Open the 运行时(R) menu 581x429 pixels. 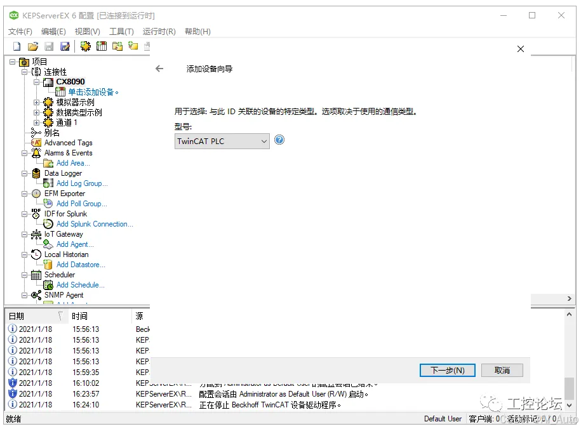coord(159,32)
